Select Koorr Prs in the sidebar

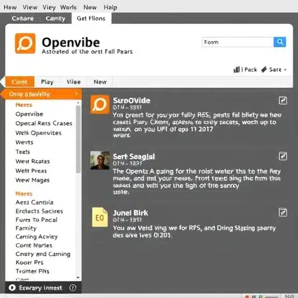click(x=30, y=262)
